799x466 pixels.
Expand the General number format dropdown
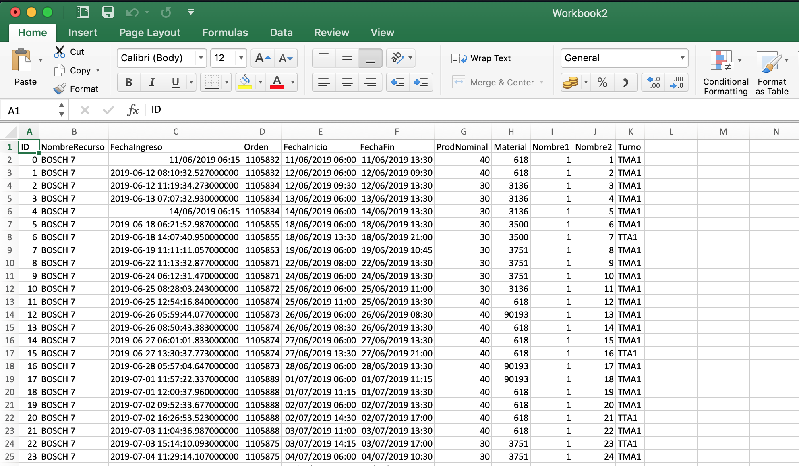(x=682, y=58)
